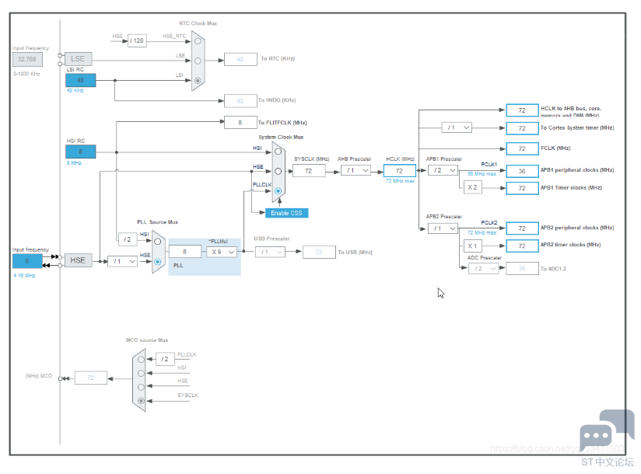Click the APB2 peripheral clocks value box

[523, 228]
